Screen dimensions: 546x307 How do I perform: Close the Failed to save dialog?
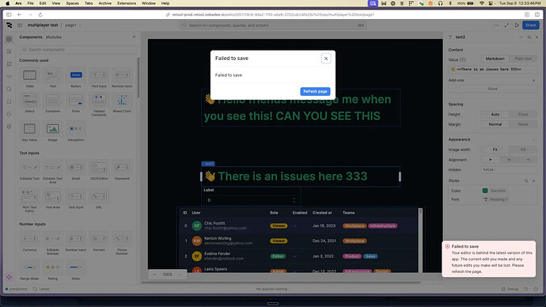coord(325,59)
